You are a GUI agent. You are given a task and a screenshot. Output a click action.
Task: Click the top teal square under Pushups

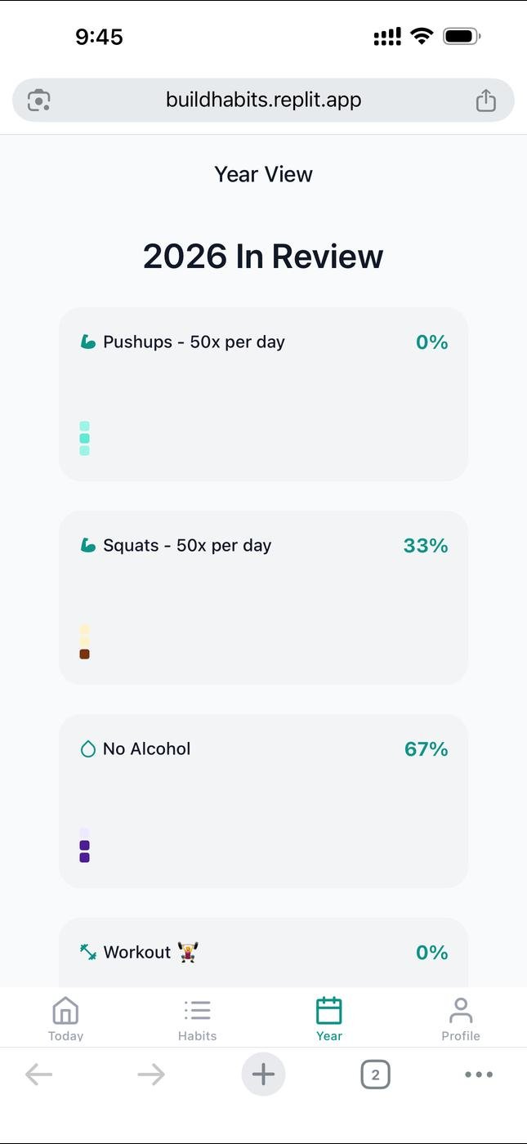click(x=84, y=426)
